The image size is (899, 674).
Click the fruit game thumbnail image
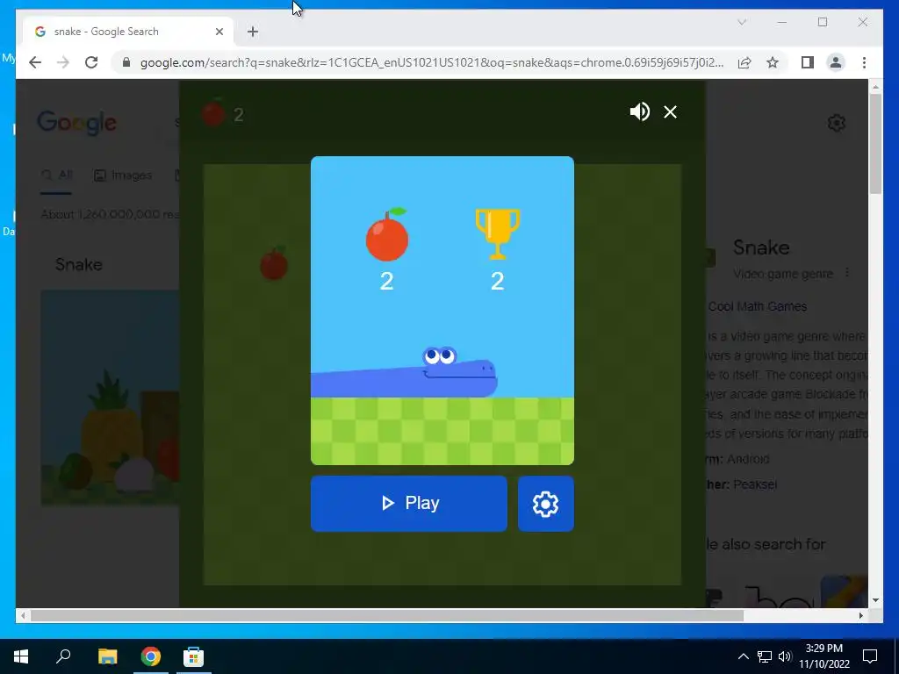pyautogui.click(x=110, y=398)
